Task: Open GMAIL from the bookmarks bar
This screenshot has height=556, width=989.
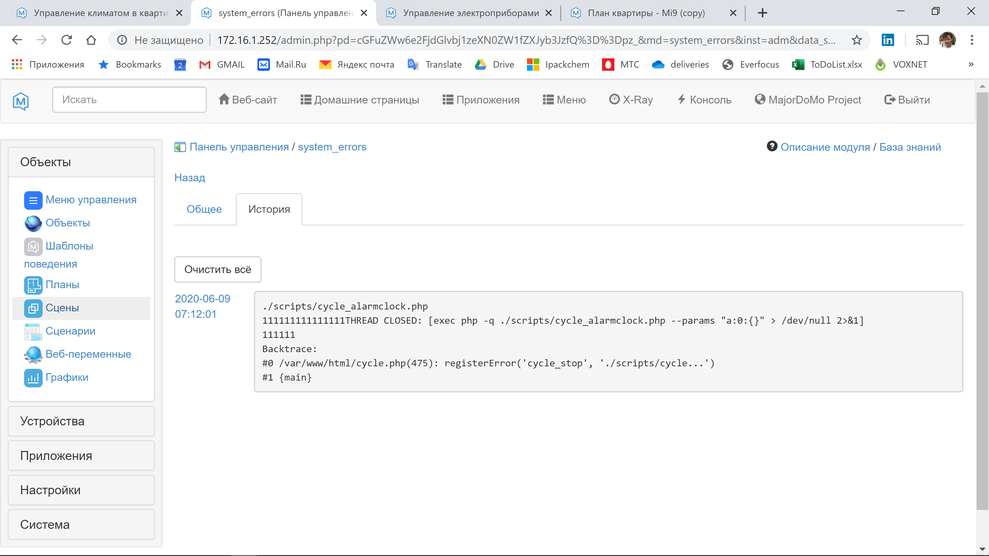Action: tap(222, 65)
